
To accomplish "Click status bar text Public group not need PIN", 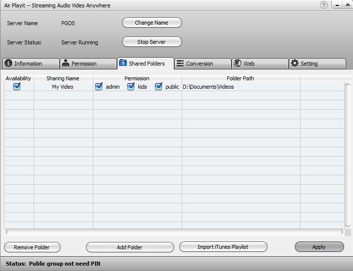I will [65, 264].
